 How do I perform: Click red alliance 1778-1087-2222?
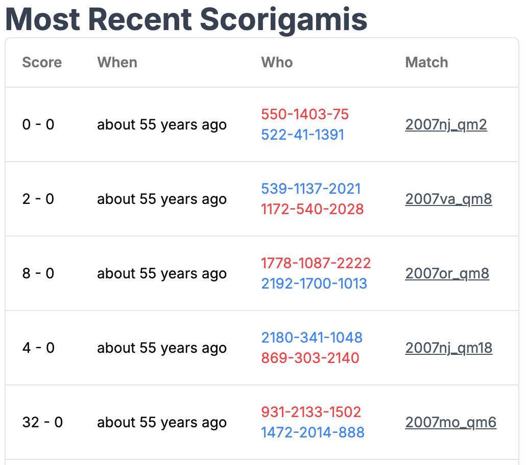tap(316, 263)
